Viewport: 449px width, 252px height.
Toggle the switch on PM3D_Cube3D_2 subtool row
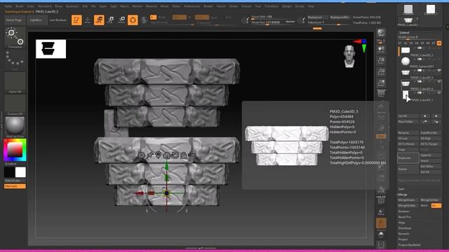[x=420, y=48]
